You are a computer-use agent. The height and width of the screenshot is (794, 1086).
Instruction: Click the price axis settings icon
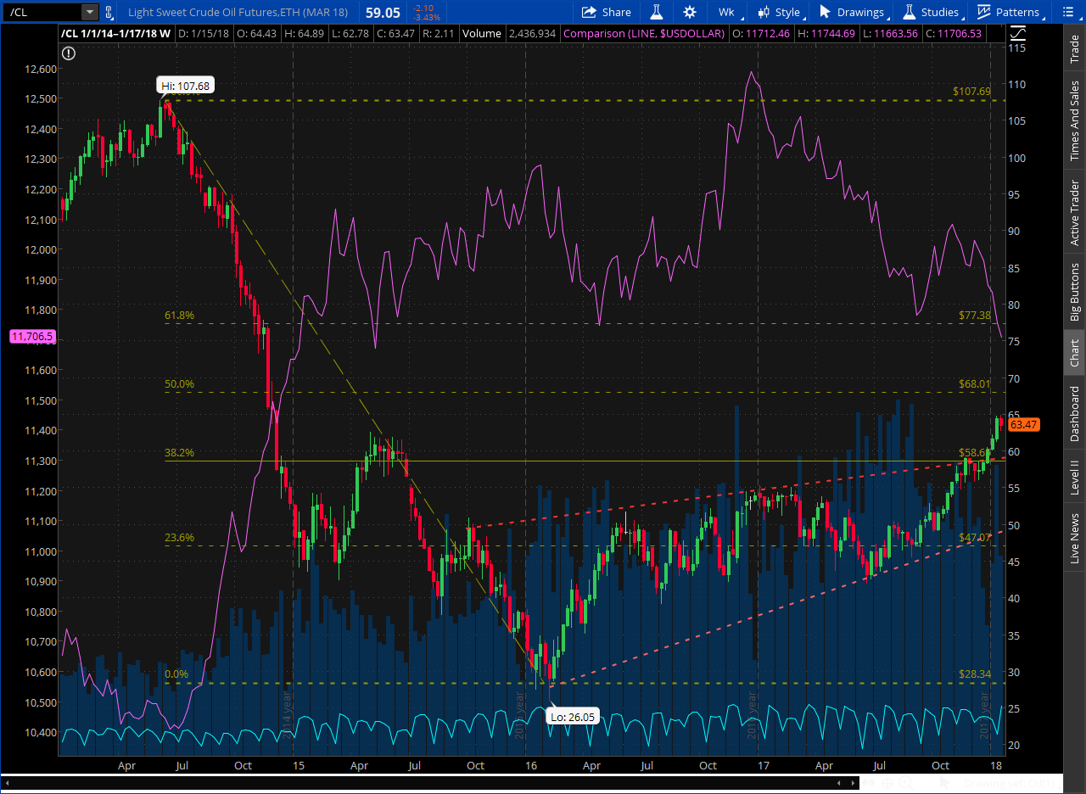pos(1016,33)
